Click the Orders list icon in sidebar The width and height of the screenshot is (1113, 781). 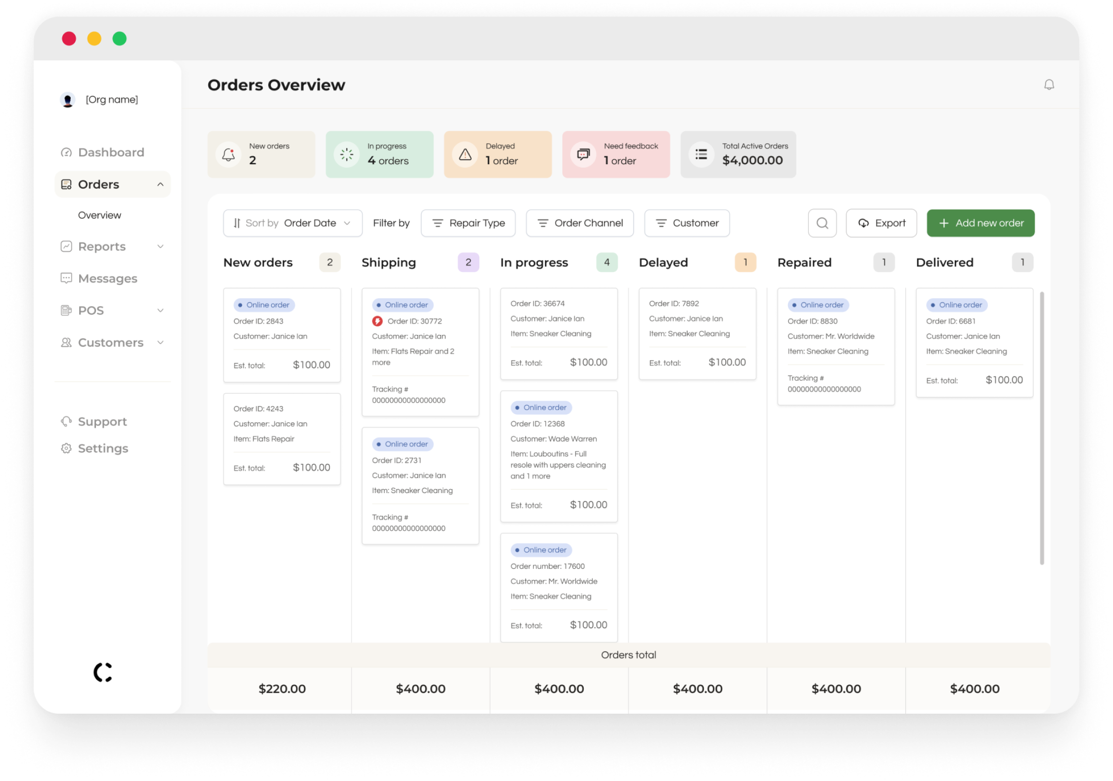[66, 184]
